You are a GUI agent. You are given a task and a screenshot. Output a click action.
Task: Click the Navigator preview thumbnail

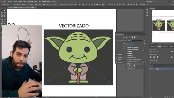click(163, 26)
